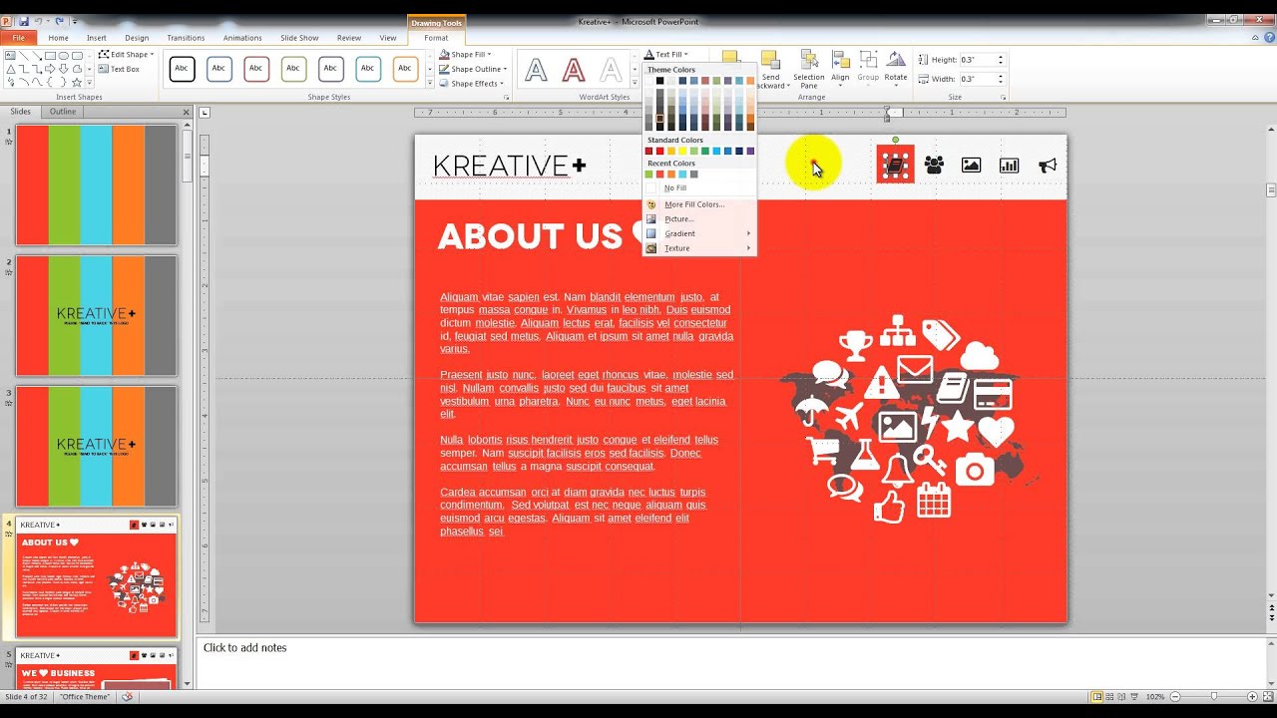Select the oval shape in Insert Shapes

point(63,56)
